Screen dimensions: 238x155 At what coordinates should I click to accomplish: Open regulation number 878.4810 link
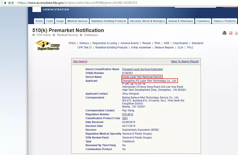click(128, 114)
